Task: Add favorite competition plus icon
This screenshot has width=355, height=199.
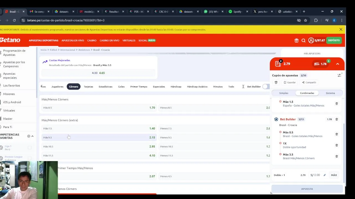Action: click(x=29, y=136)
